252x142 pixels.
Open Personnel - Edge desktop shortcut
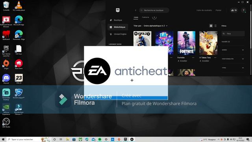[19, 35]
